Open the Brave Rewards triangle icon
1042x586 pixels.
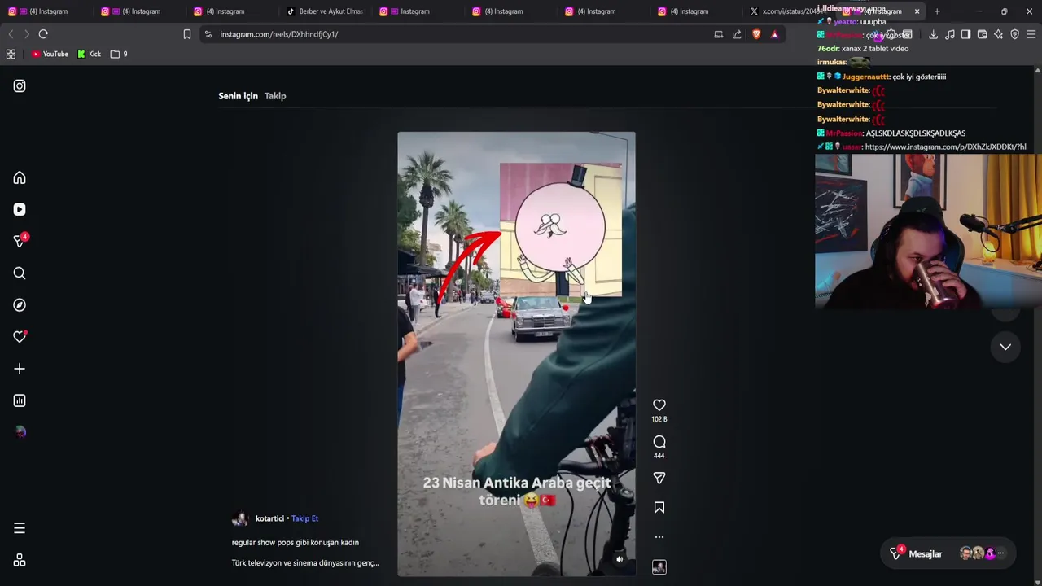click(x=774, y=34)
